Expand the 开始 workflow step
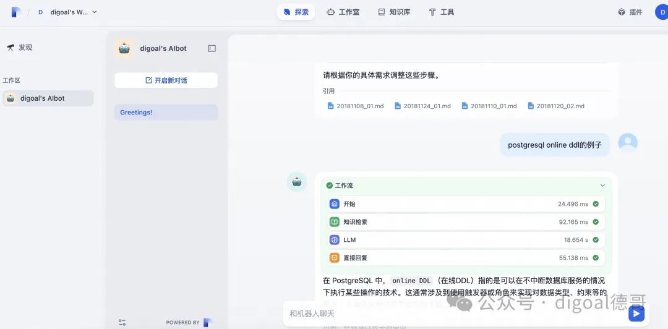The image size is (668, 329). click(x=466, y=204)
